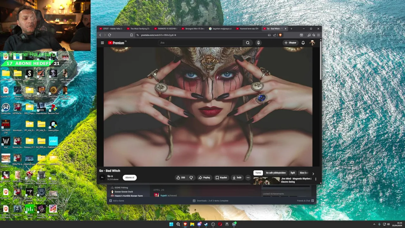405x228 pixels.
Task: Toggle the browser sidebar panel icon
Action: pyautogui.click(x=301, y=35)
